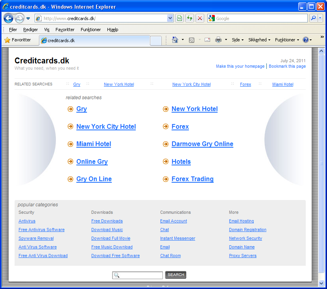Image resolution: width=327 pixels, height=289 pixels.
Task: Click orange arrow icon beside Gry On Line
Action: [x=70, y=179]
